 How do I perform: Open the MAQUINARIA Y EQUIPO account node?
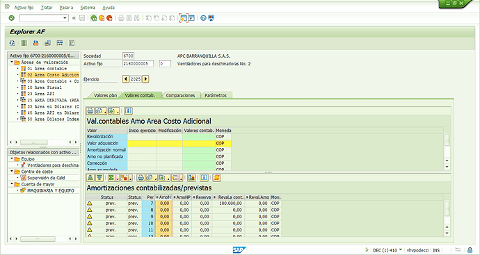click(x=51, y=190)
